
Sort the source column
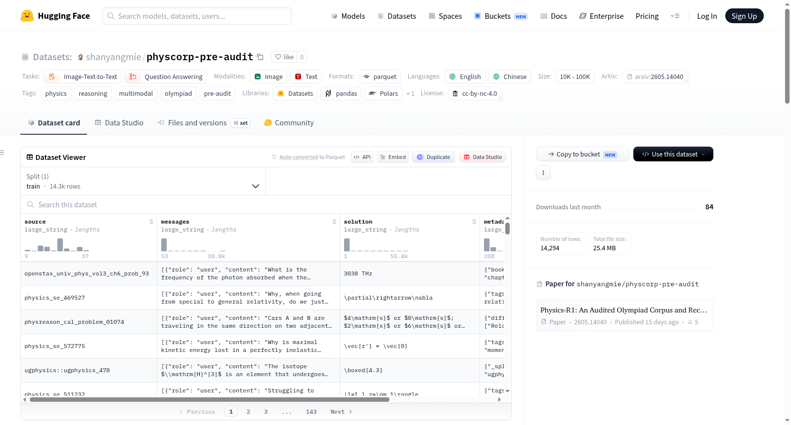151,222
